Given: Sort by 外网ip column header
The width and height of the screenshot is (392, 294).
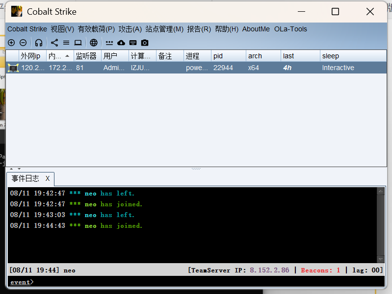Looking at the screenshot, I should 32,56.
